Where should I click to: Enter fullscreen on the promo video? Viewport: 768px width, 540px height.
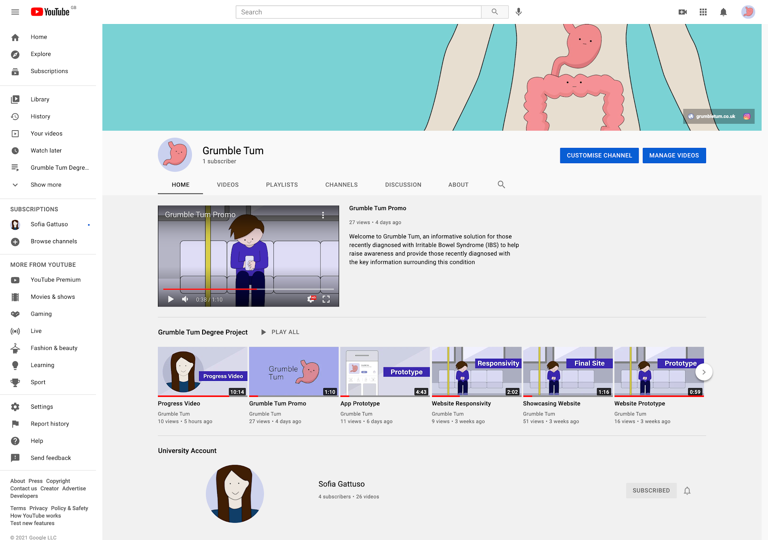326,299
